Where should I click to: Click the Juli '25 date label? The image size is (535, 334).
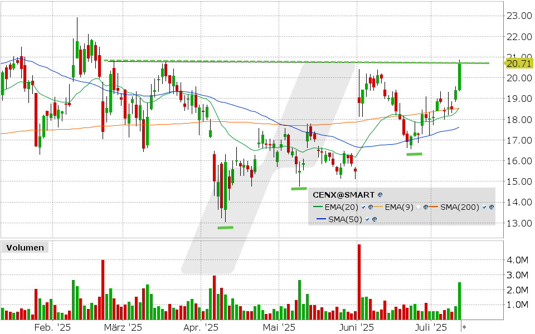(x=431, y=327)
